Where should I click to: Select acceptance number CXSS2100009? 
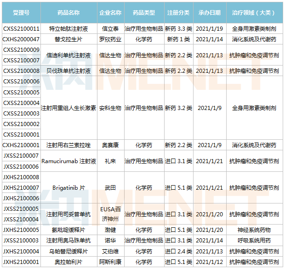click(21, 50)
